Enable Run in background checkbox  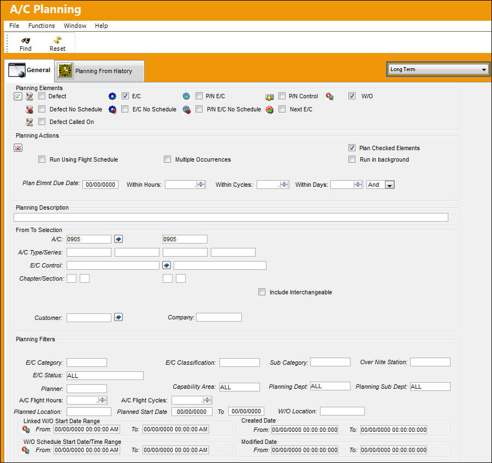point(352,159)
